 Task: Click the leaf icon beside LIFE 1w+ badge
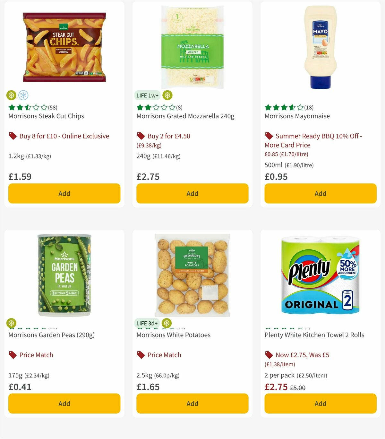[x=167, y=95]
